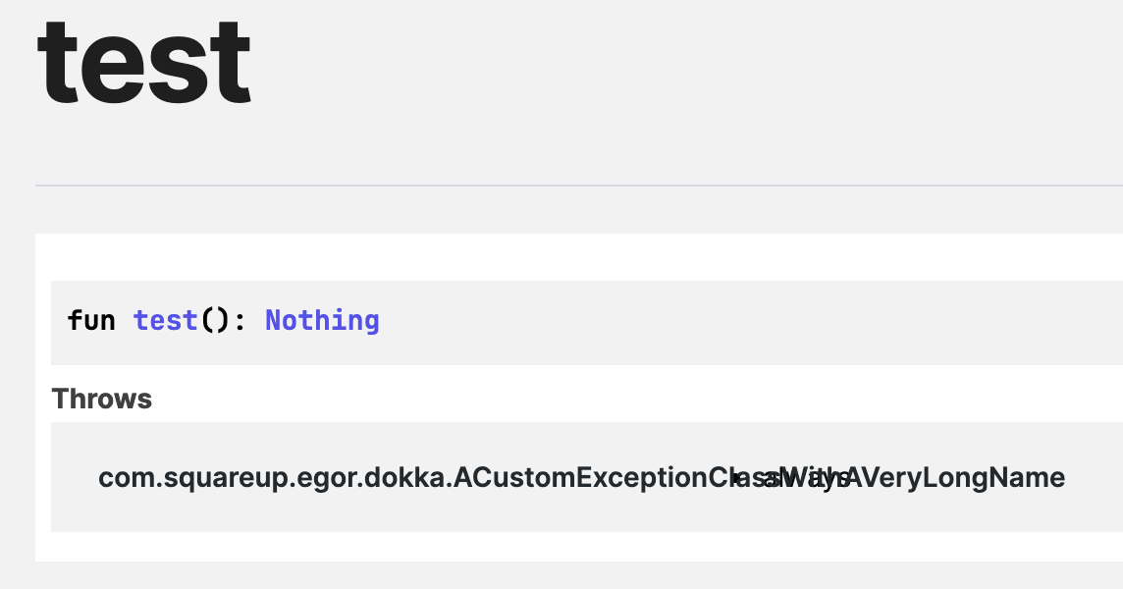Screen dimensions: 1123x589
Task: Open the test function signature link
Action: (165, 320)
